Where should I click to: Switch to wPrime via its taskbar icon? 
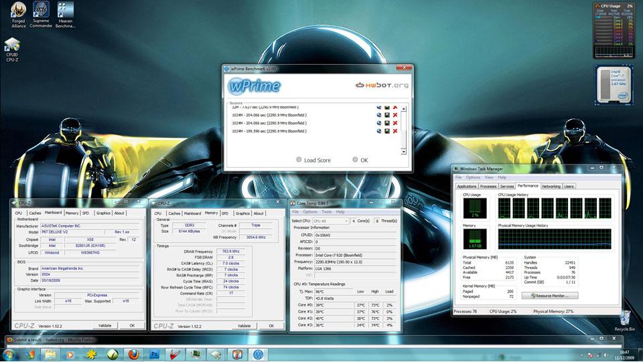click(x=258, y=354)
